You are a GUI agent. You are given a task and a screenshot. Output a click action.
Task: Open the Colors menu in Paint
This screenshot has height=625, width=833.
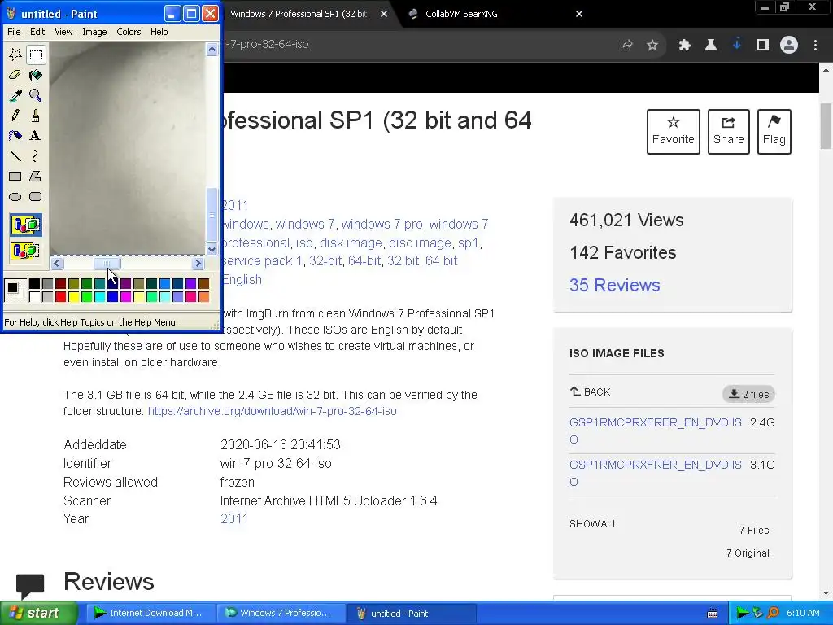pyautogui.click(x=129, y=32)
